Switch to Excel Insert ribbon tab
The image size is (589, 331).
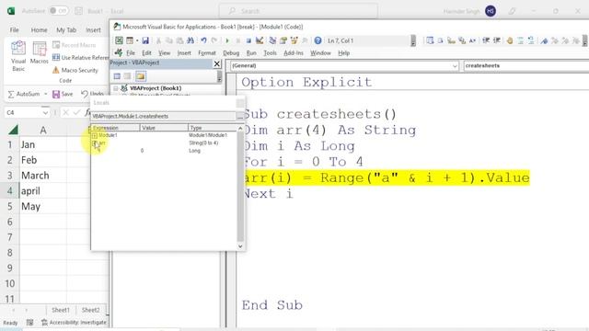(93, 29)
